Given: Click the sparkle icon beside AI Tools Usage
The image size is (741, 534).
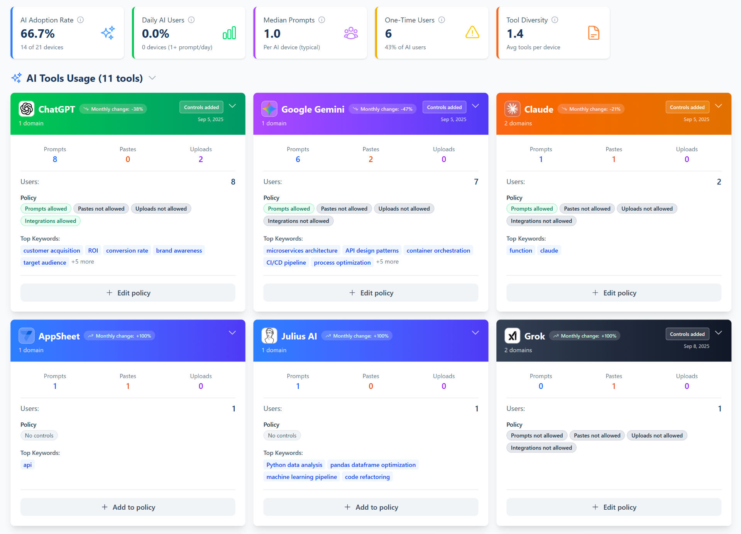Looking at the screenshot, I should [17, 78].
